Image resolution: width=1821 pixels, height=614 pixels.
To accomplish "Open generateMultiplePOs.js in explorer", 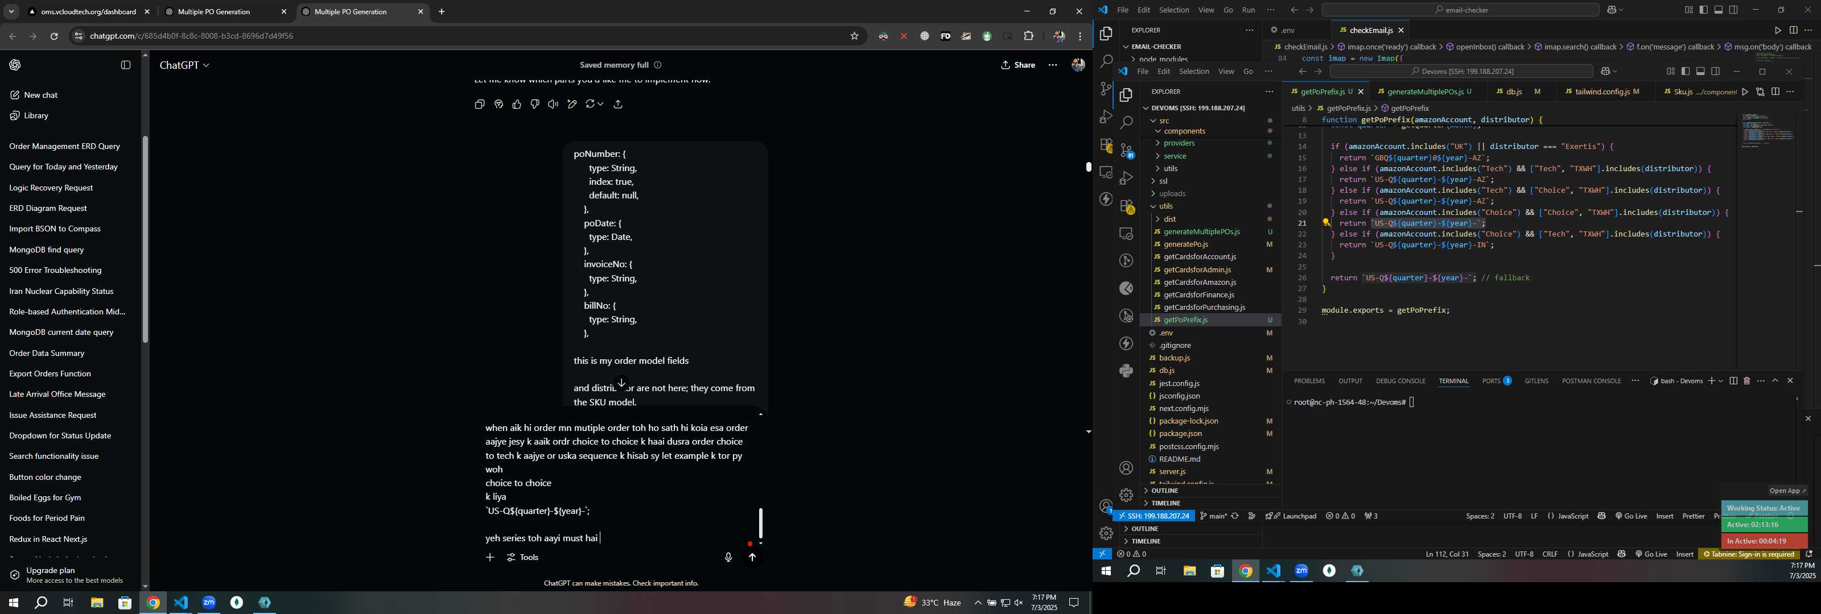I will [1202, 233].
